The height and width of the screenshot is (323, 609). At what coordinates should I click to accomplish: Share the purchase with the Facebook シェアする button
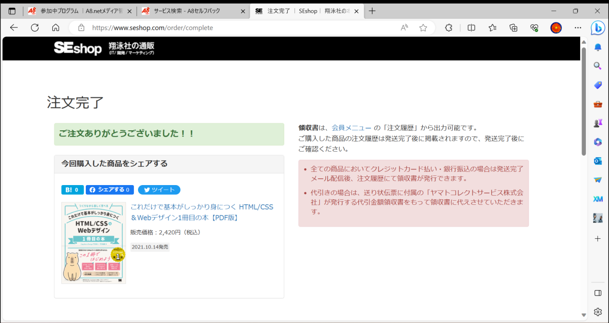[x=110, y=190]
